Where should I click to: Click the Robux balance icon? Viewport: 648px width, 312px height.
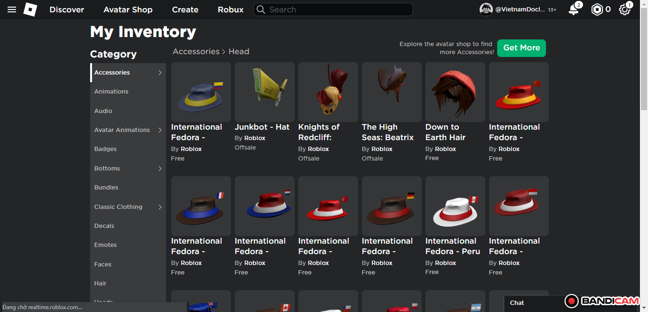(x=597, y=9)
